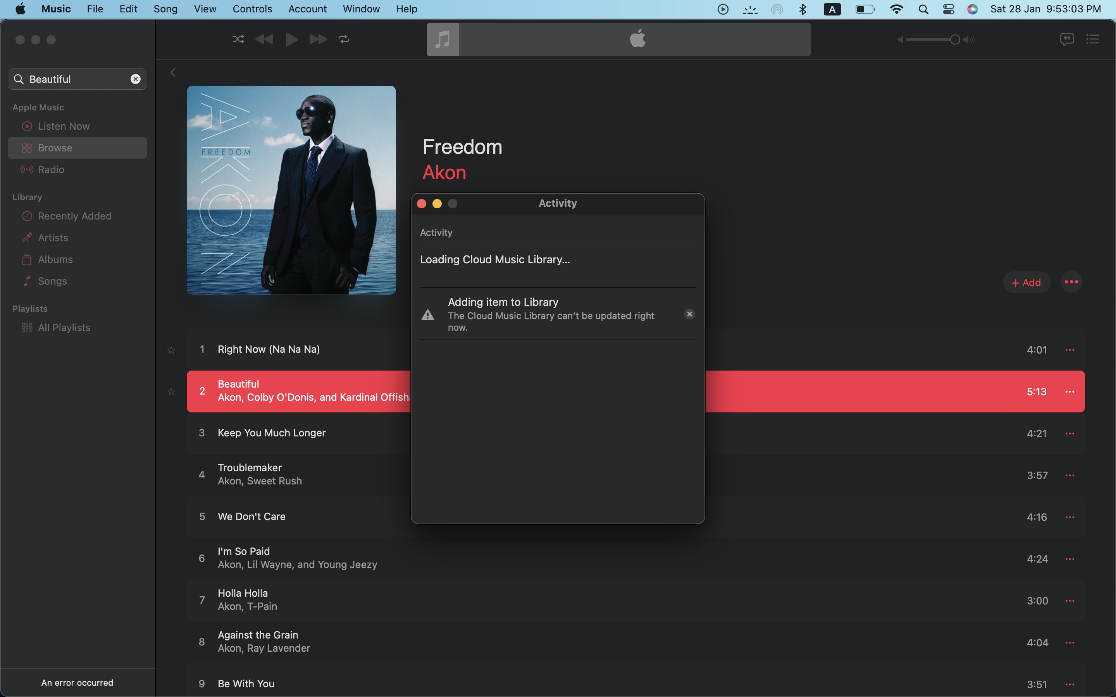Screen dimensions: 1116x697
Task: Dismiss the Cloud Music Library error
Action: click(x=689, y=314)
